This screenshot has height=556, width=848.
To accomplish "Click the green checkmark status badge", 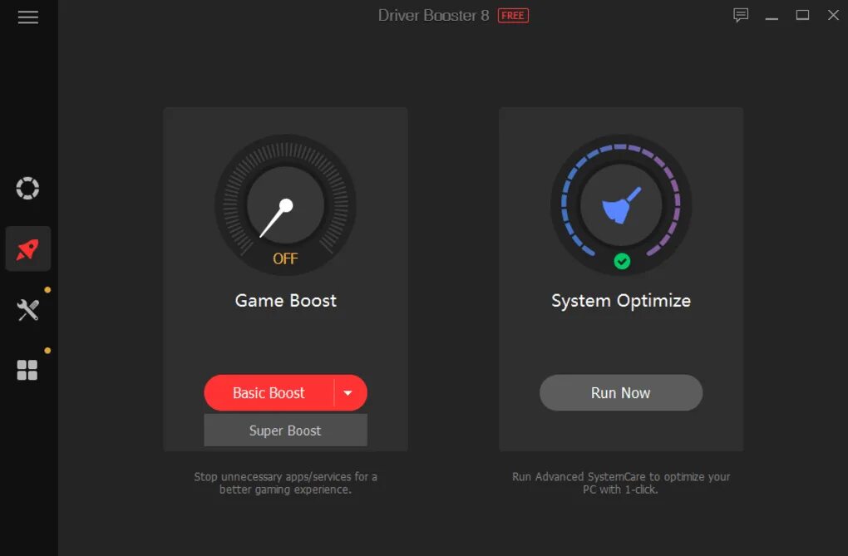I will [x=622, y=262].
